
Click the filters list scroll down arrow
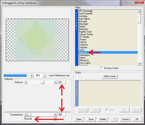pyautogui.click(x=139, y=64)
